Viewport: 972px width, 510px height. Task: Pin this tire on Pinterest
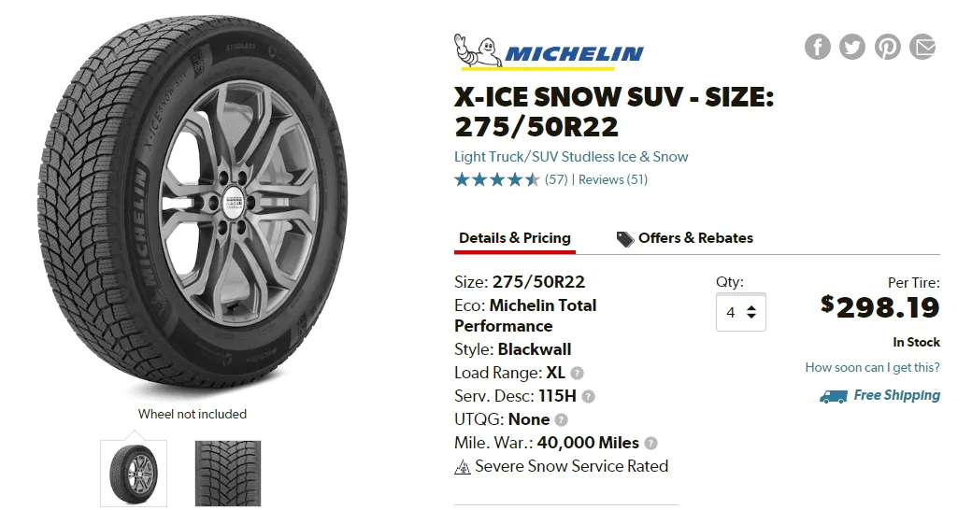coord(887,47)
